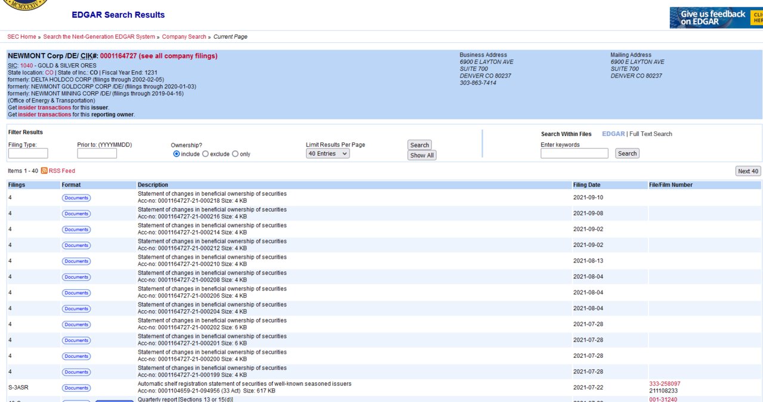Open Documents for Acc-no 0001164727-21-000201
The image size is (763, 402).
(x=76, y=341)
